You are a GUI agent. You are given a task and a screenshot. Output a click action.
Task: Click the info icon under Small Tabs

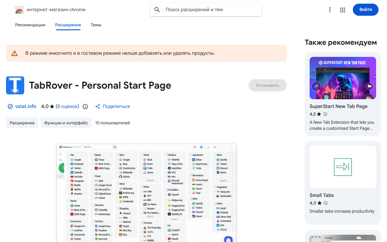[x=326, y=203]
